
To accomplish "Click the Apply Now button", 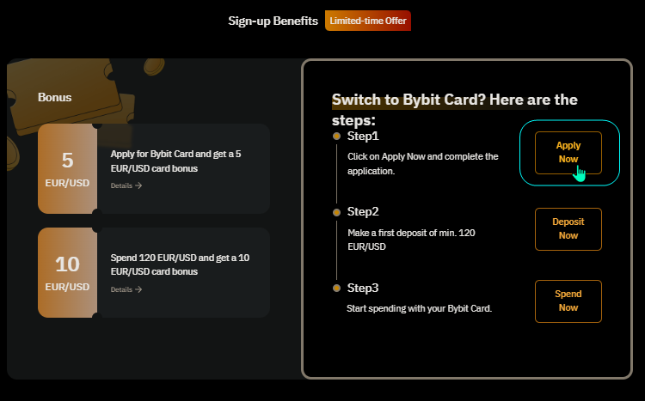I will click(x=568, y=153).
